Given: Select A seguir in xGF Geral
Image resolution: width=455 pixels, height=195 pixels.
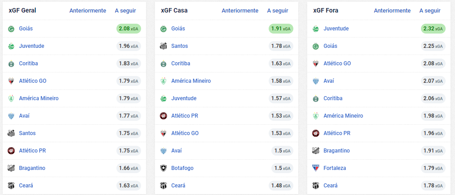Looking at the screenshot, I should click(x=125, y=11).
